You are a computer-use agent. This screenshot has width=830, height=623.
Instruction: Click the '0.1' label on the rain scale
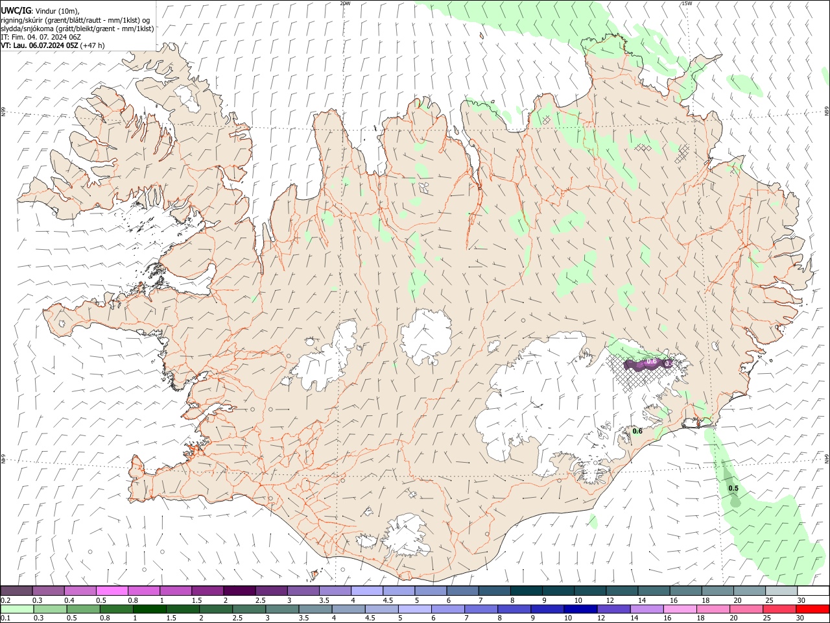[x=5, y=618]
